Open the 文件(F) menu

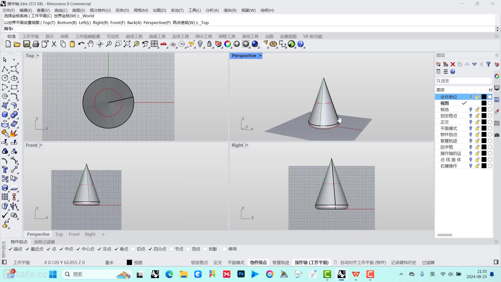pos(9,10)
